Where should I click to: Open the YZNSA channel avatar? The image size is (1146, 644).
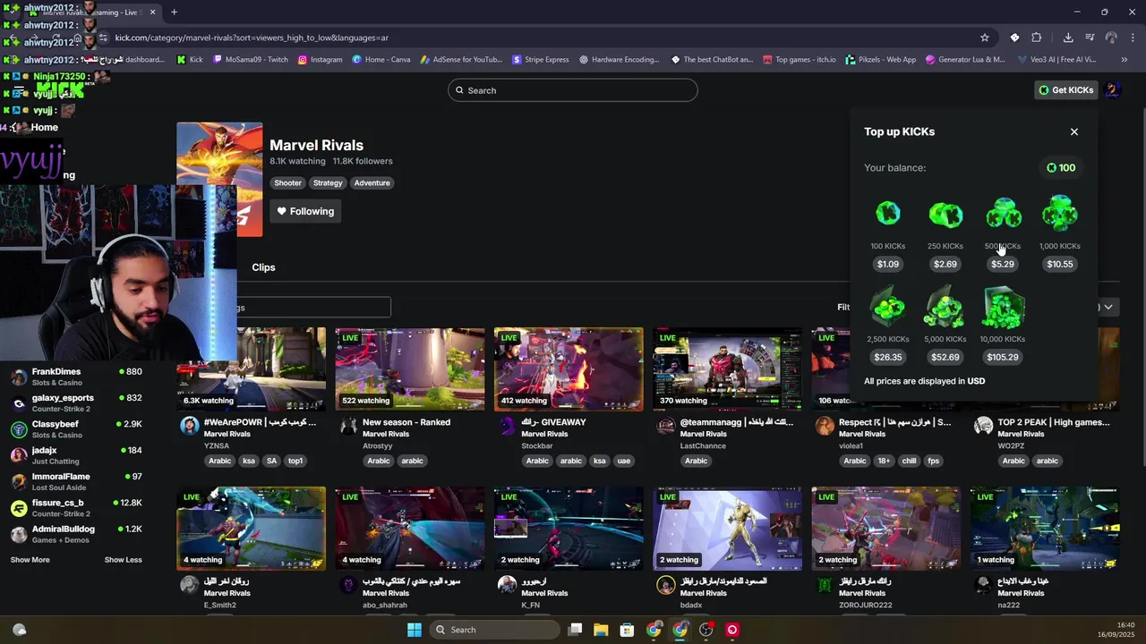pos(190,426)
